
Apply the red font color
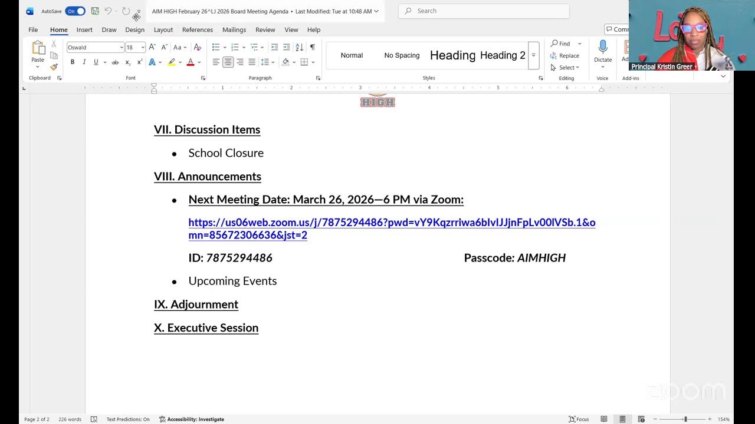point(190,62)
